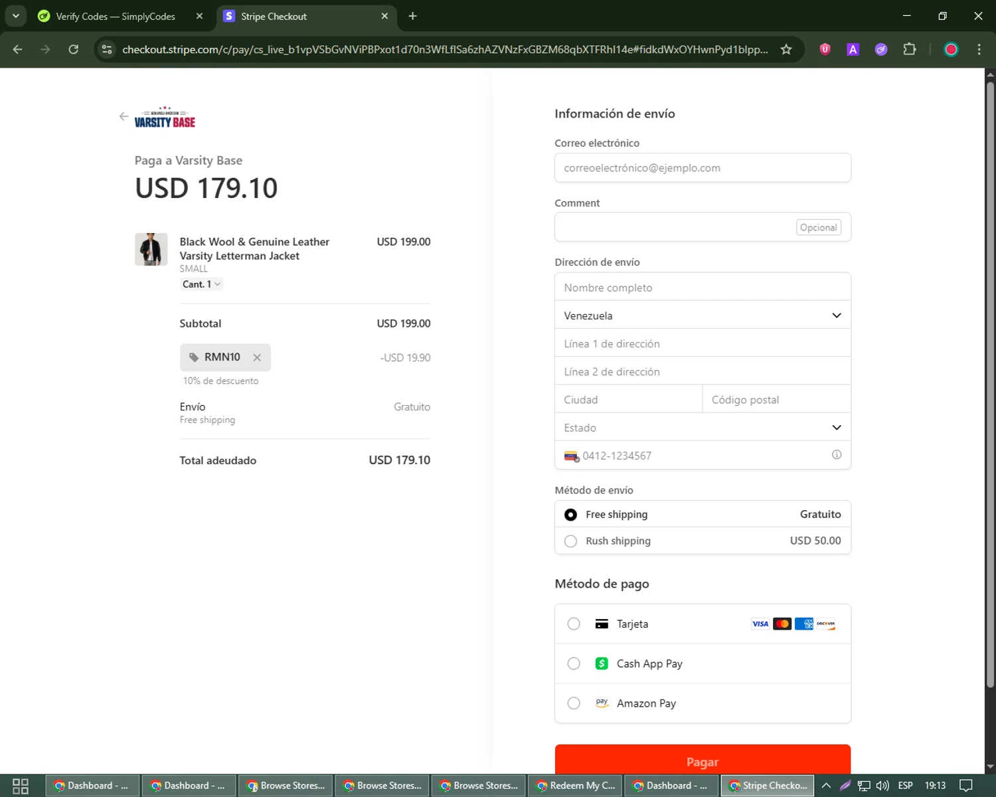Focus the Nombre completo field
The image size is (996, 797).
(x=703, y=288)
